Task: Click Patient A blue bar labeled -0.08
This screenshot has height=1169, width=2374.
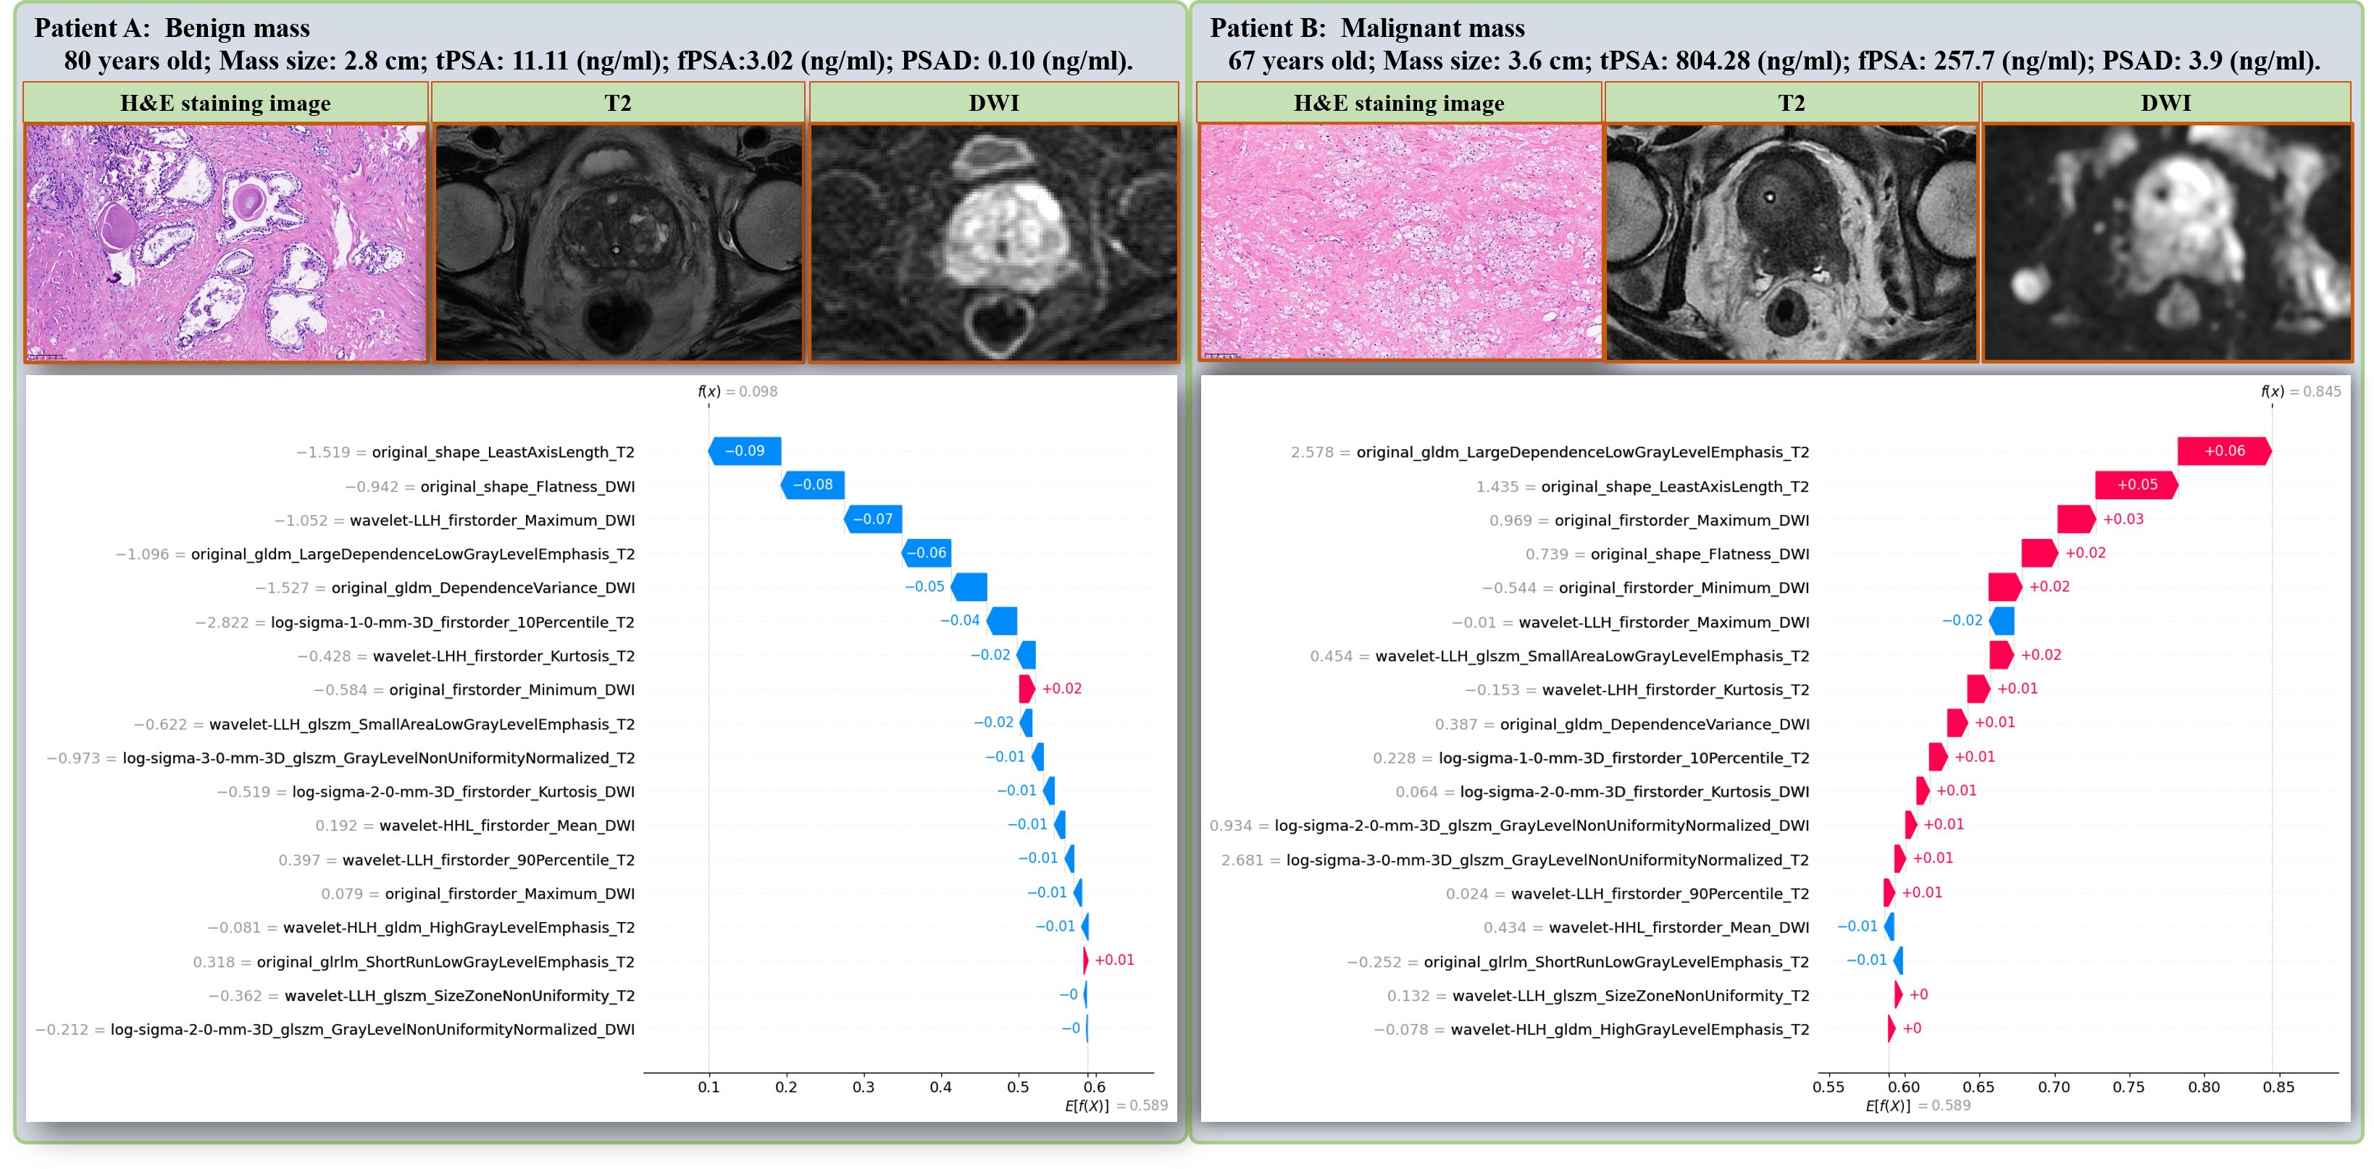Action: click(813, 485)
